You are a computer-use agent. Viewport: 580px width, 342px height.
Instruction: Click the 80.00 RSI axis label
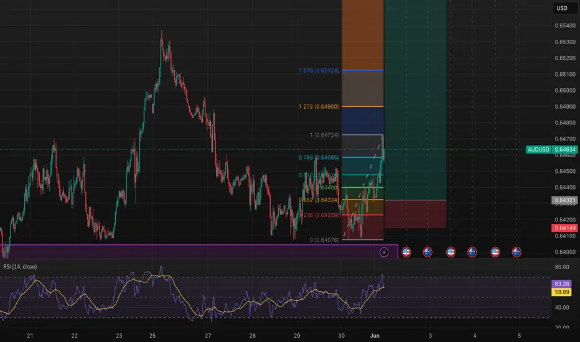point(562,267)
